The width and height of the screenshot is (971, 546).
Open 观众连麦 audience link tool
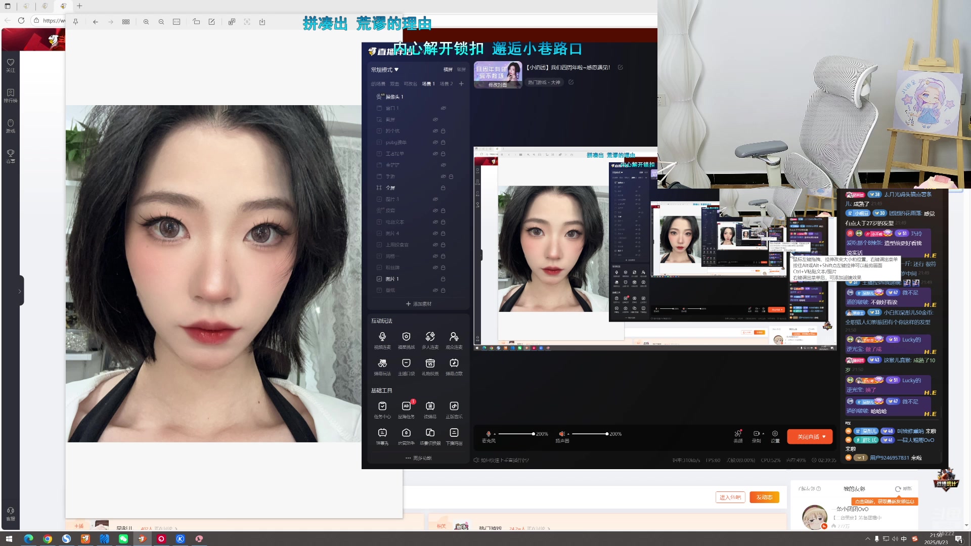click(x=454, y=340)
